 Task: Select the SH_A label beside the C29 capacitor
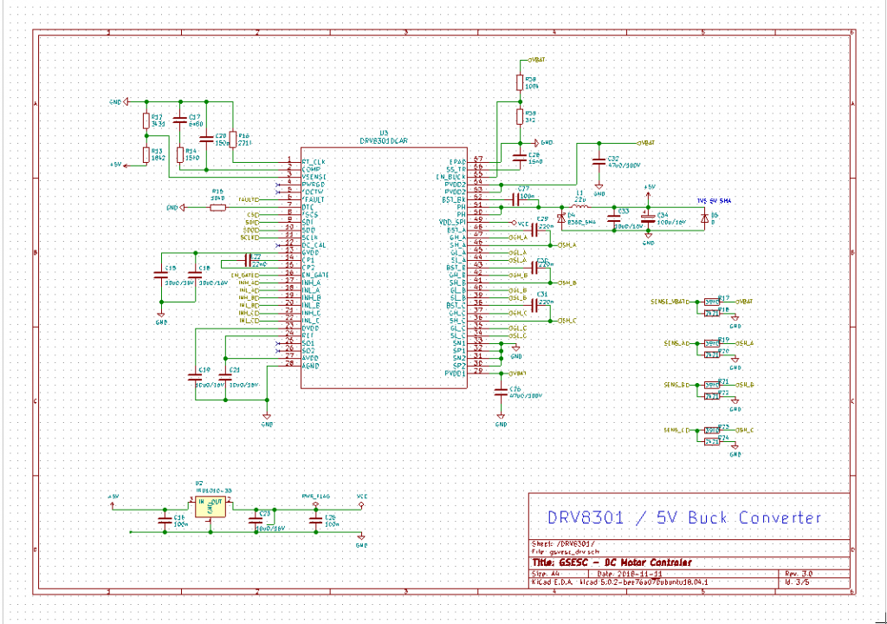tap(567, 245)
